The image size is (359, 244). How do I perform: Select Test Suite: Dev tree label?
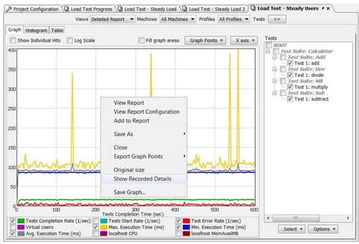tap(306, 69)
